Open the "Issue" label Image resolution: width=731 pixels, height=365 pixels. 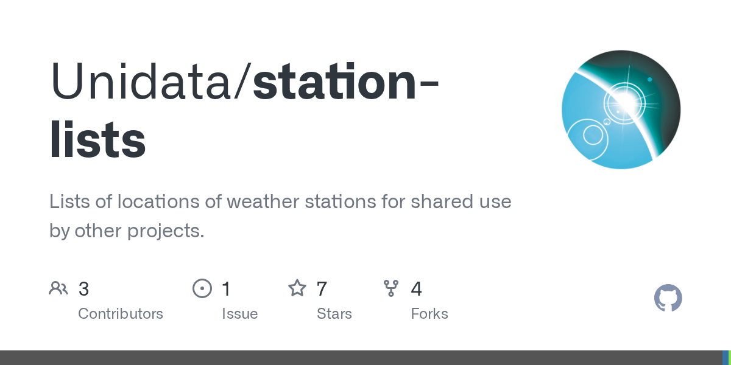239,314
